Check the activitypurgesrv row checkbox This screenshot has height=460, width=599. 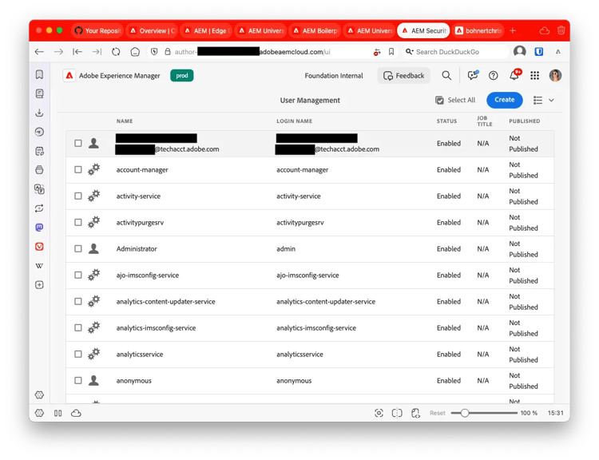[x=78, y=222]
